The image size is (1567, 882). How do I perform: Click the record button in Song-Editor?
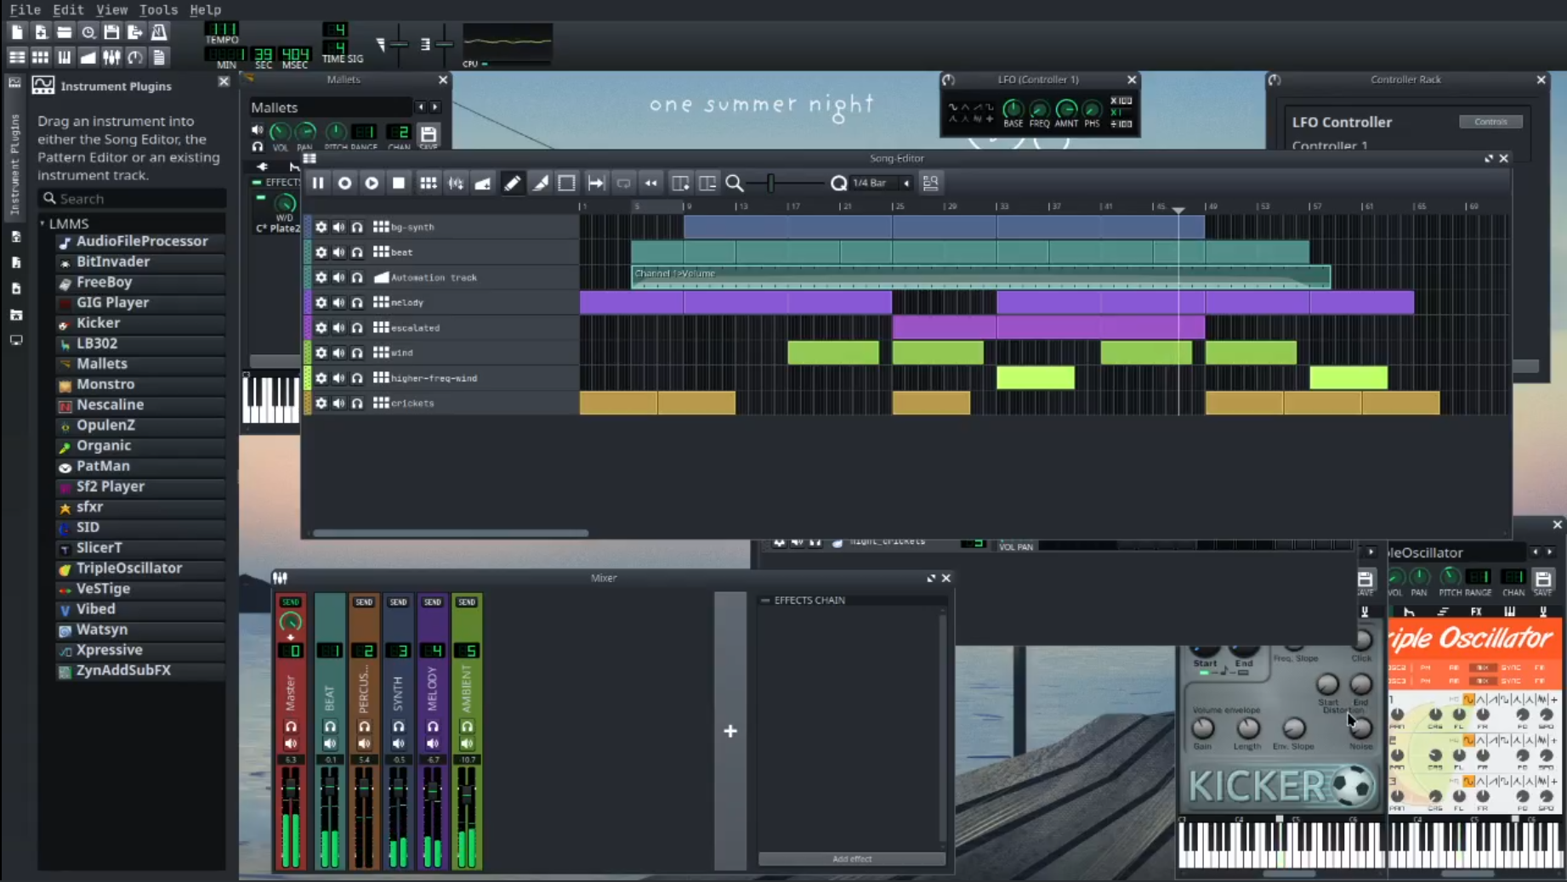344,183
